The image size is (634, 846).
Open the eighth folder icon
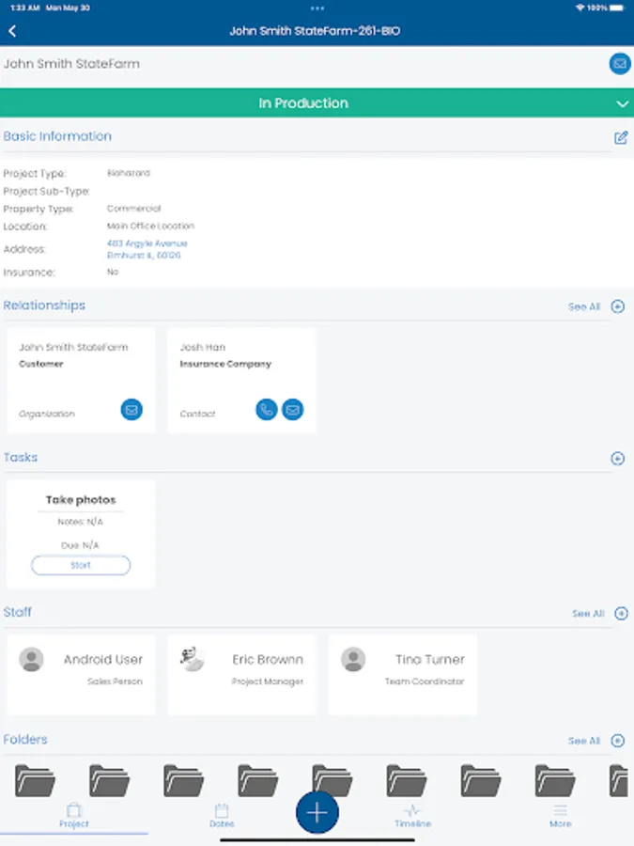(555, 780)
